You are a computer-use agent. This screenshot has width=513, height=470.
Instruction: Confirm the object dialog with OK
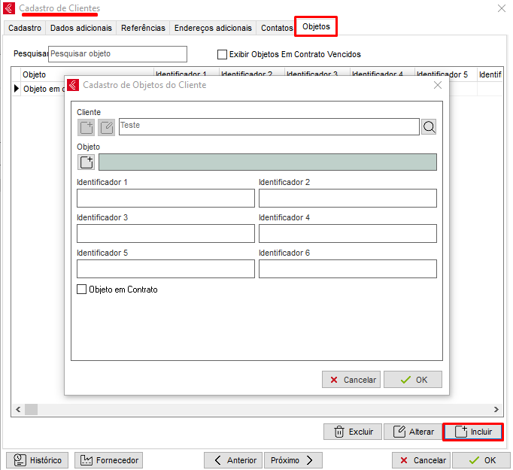(413, 380)
